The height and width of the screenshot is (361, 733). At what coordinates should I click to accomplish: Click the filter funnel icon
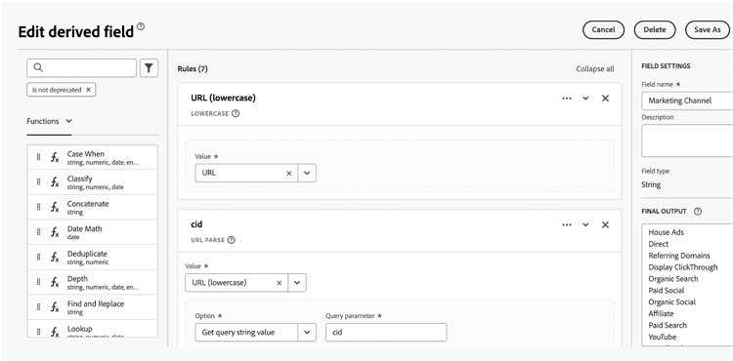click(149, 68)
